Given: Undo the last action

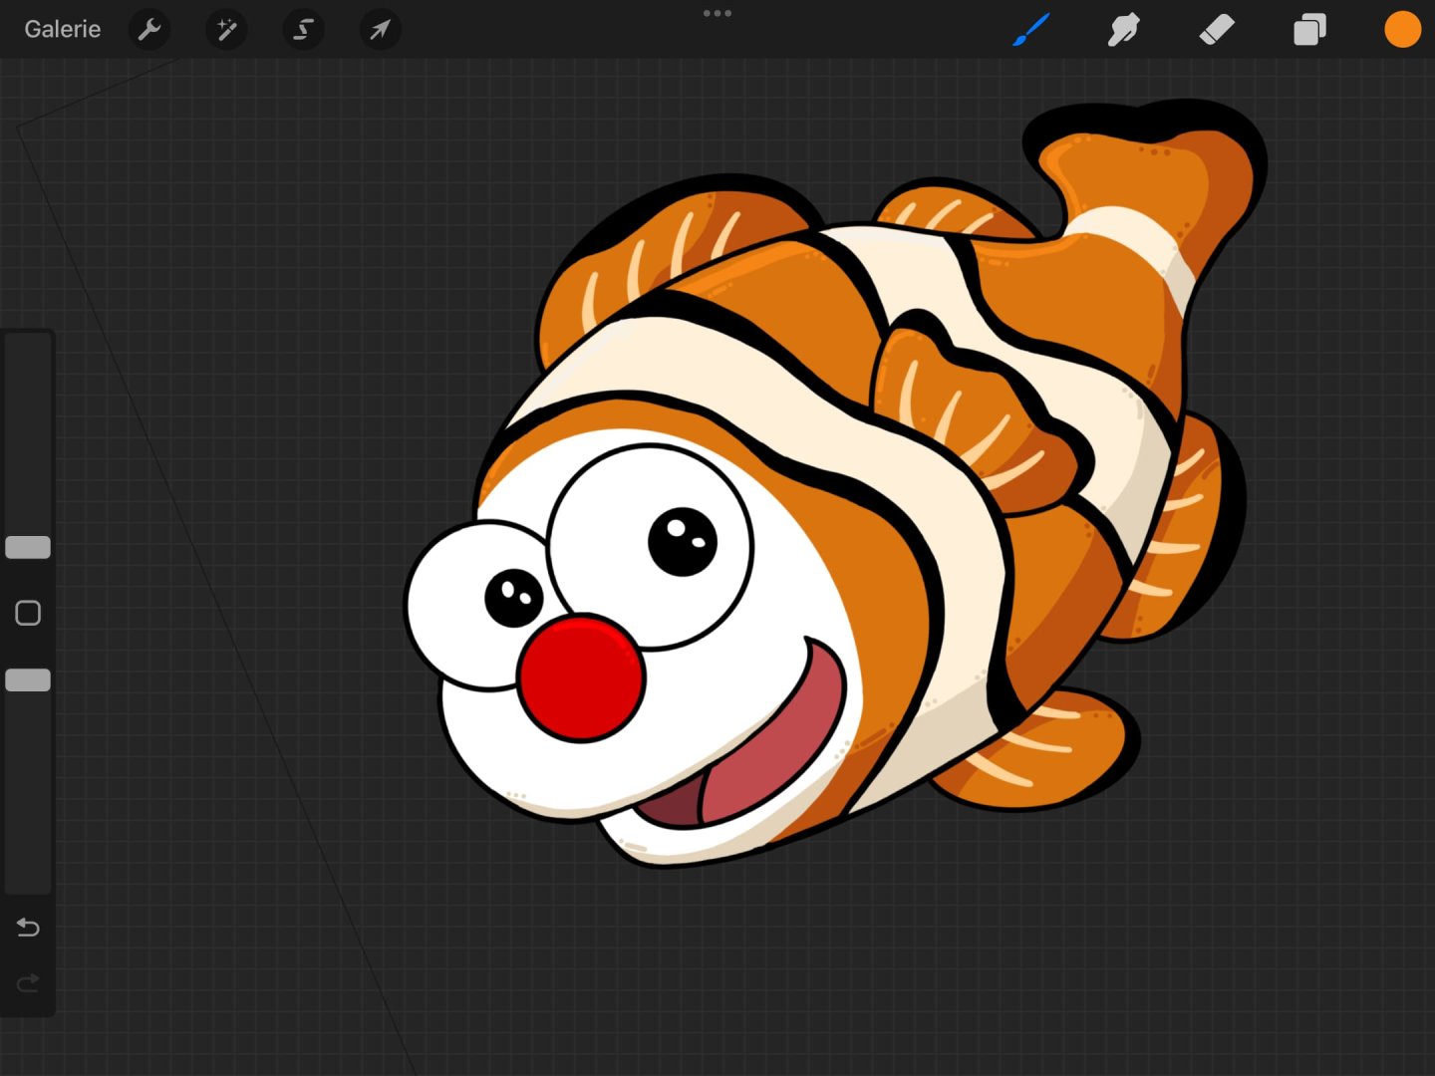Looking at the screenshot, I should [x=28, y=928].
